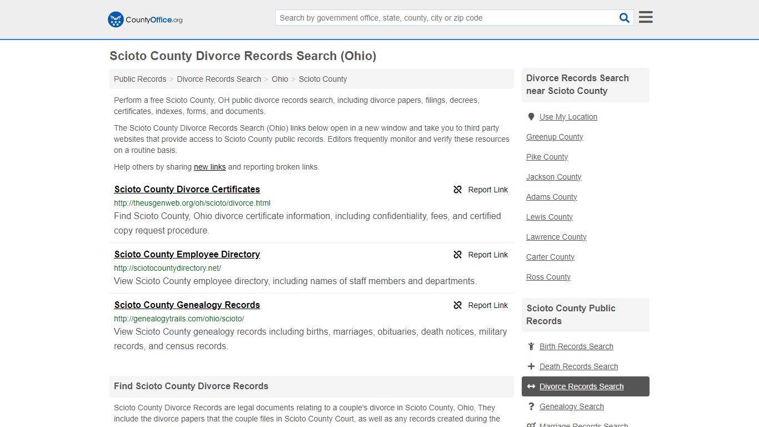Report link for Divorce Certificates
Image resolution: width=759 pixels, height=427 pixels.
click(488, 190)
